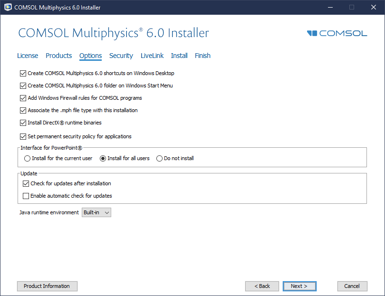
Task: Enable automatic check for updates
Action: (x=26, y=196)
